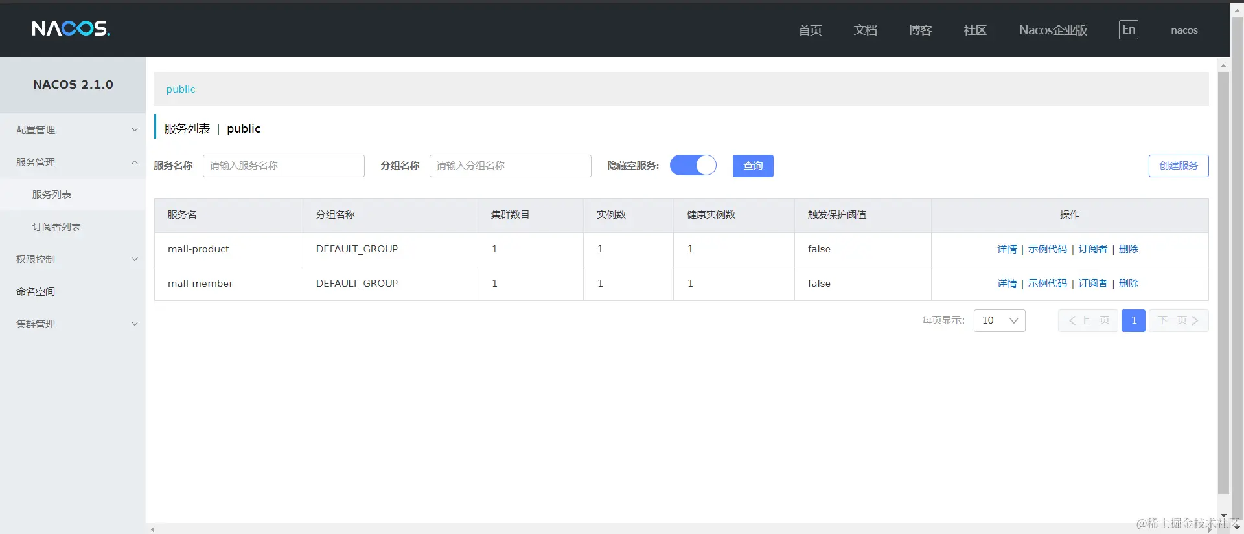This screenshot has width=1244, height=534.
Task: Click the horizontal scrollbar left arrow
Action: tap(153, 529)
